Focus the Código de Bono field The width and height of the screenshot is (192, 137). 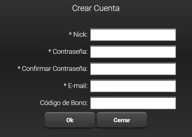[133, 103]
